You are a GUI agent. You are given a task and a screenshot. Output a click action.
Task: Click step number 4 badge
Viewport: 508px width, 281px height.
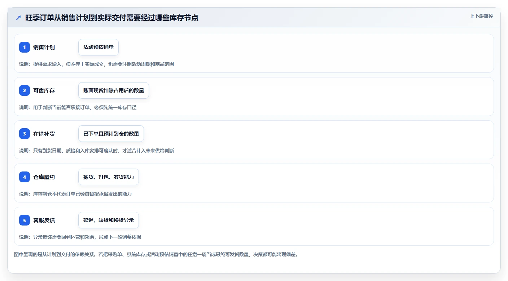coord(25,177)
